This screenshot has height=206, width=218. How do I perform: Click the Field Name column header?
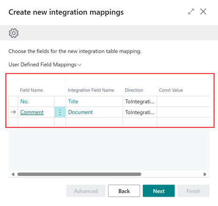[31, 90]
